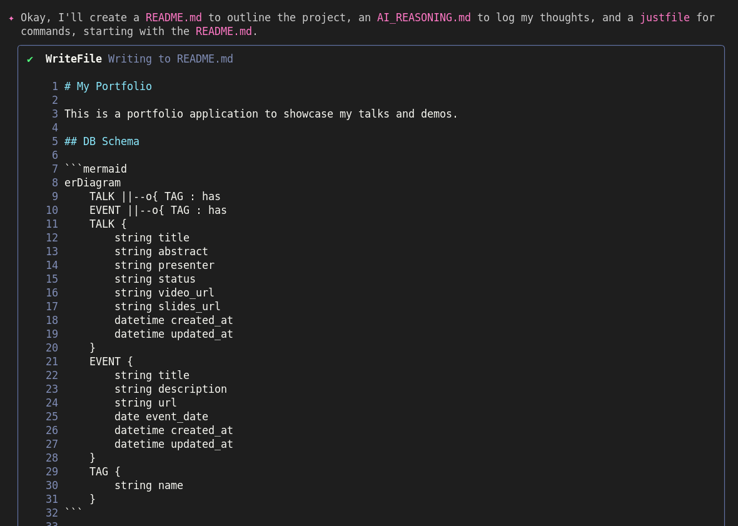
Task: Click the 'Writing to README.md' status text
Action: (170, 59)
